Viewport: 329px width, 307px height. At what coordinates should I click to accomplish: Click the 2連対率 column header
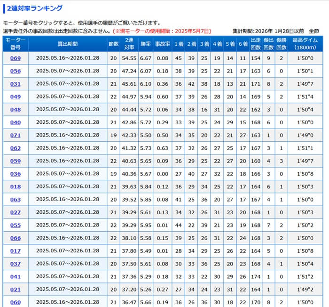[x=129, y=44]
